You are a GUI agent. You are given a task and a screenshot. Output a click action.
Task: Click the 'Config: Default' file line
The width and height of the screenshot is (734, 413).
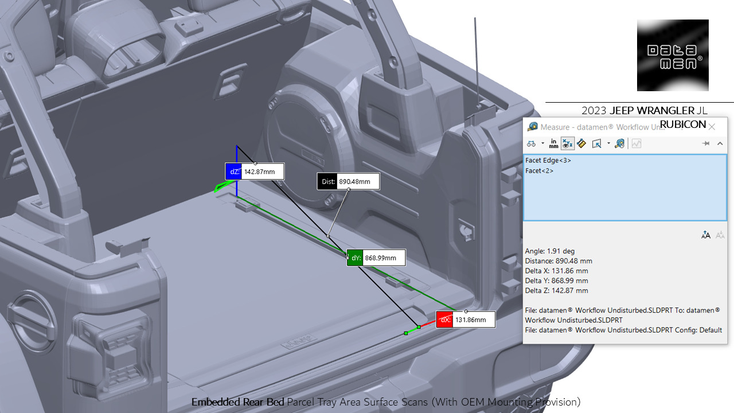623,330
